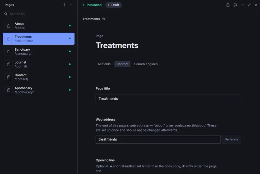The image size is (260, 174).
Task: Click the Treatments page document icon
Action: (9, 39)
